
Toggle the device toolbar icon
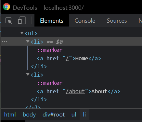pos(22,20)
